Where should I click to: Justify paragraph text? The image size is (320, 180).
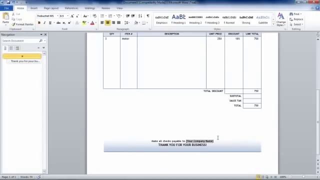pyautogui.click(x=119, y=22)
